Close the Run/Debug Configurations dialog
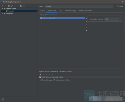 tap(123, 2)
